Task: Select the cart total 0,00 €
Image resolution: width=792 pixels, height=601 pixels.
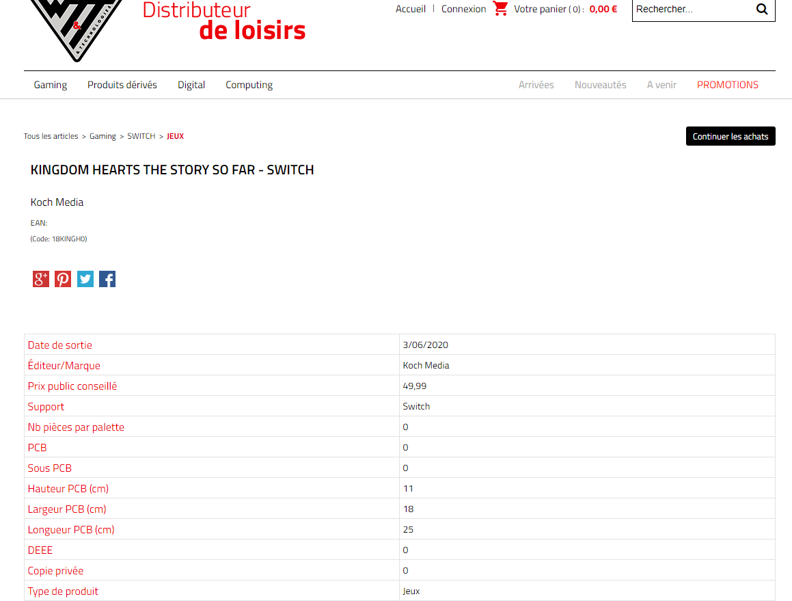Action: 603,9
